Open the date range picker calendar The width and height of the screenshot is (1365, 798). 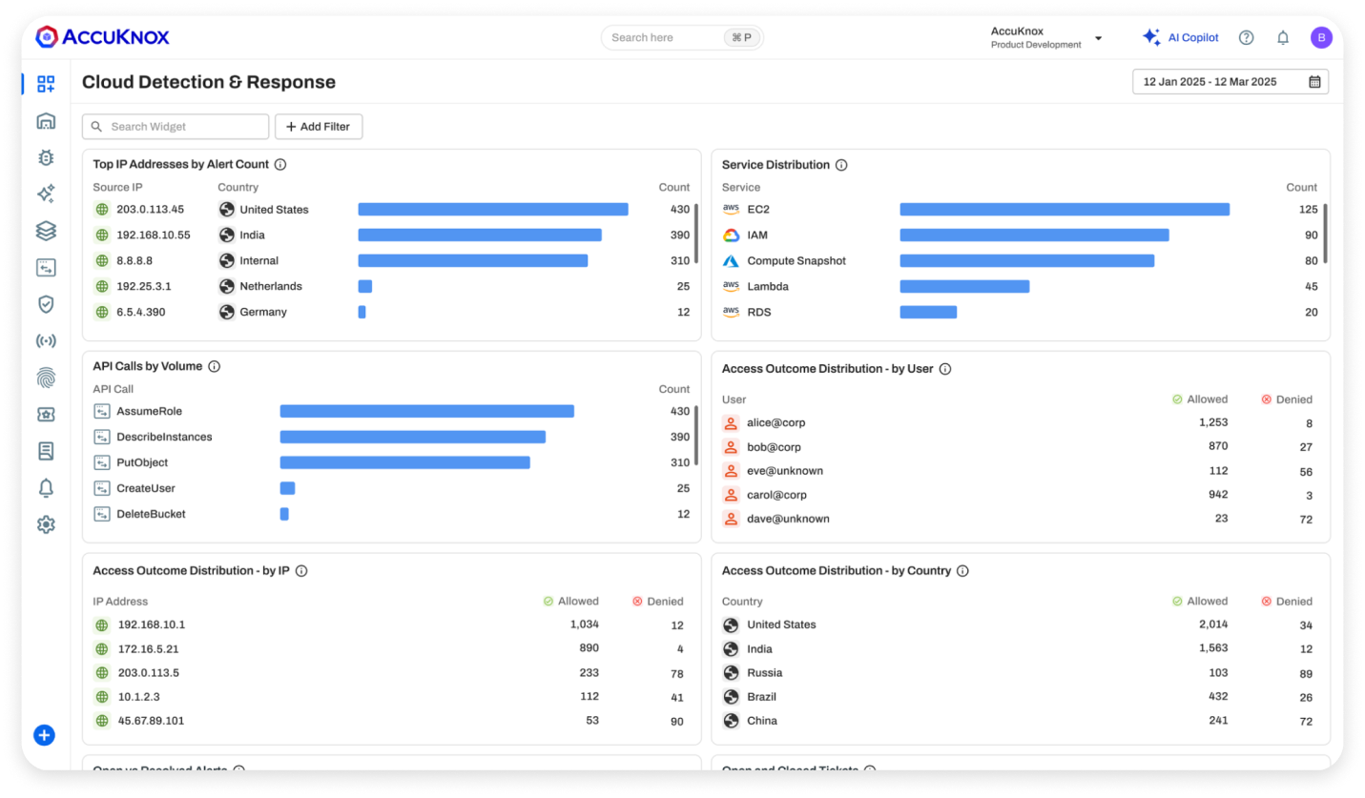[x=1314, y=82]
